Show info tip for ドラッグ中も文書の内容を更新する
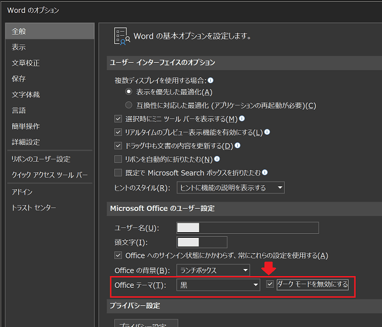Image resolution: width=382 pixels, height=327 pixels. pos(237,145)
